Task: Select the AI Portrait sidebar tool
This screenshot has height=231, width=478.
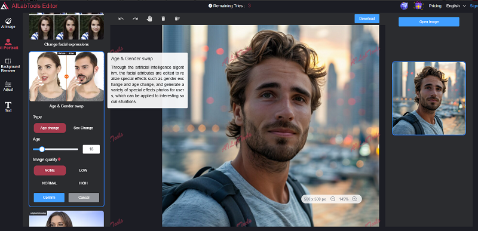Action: click(x=8, y=44)
